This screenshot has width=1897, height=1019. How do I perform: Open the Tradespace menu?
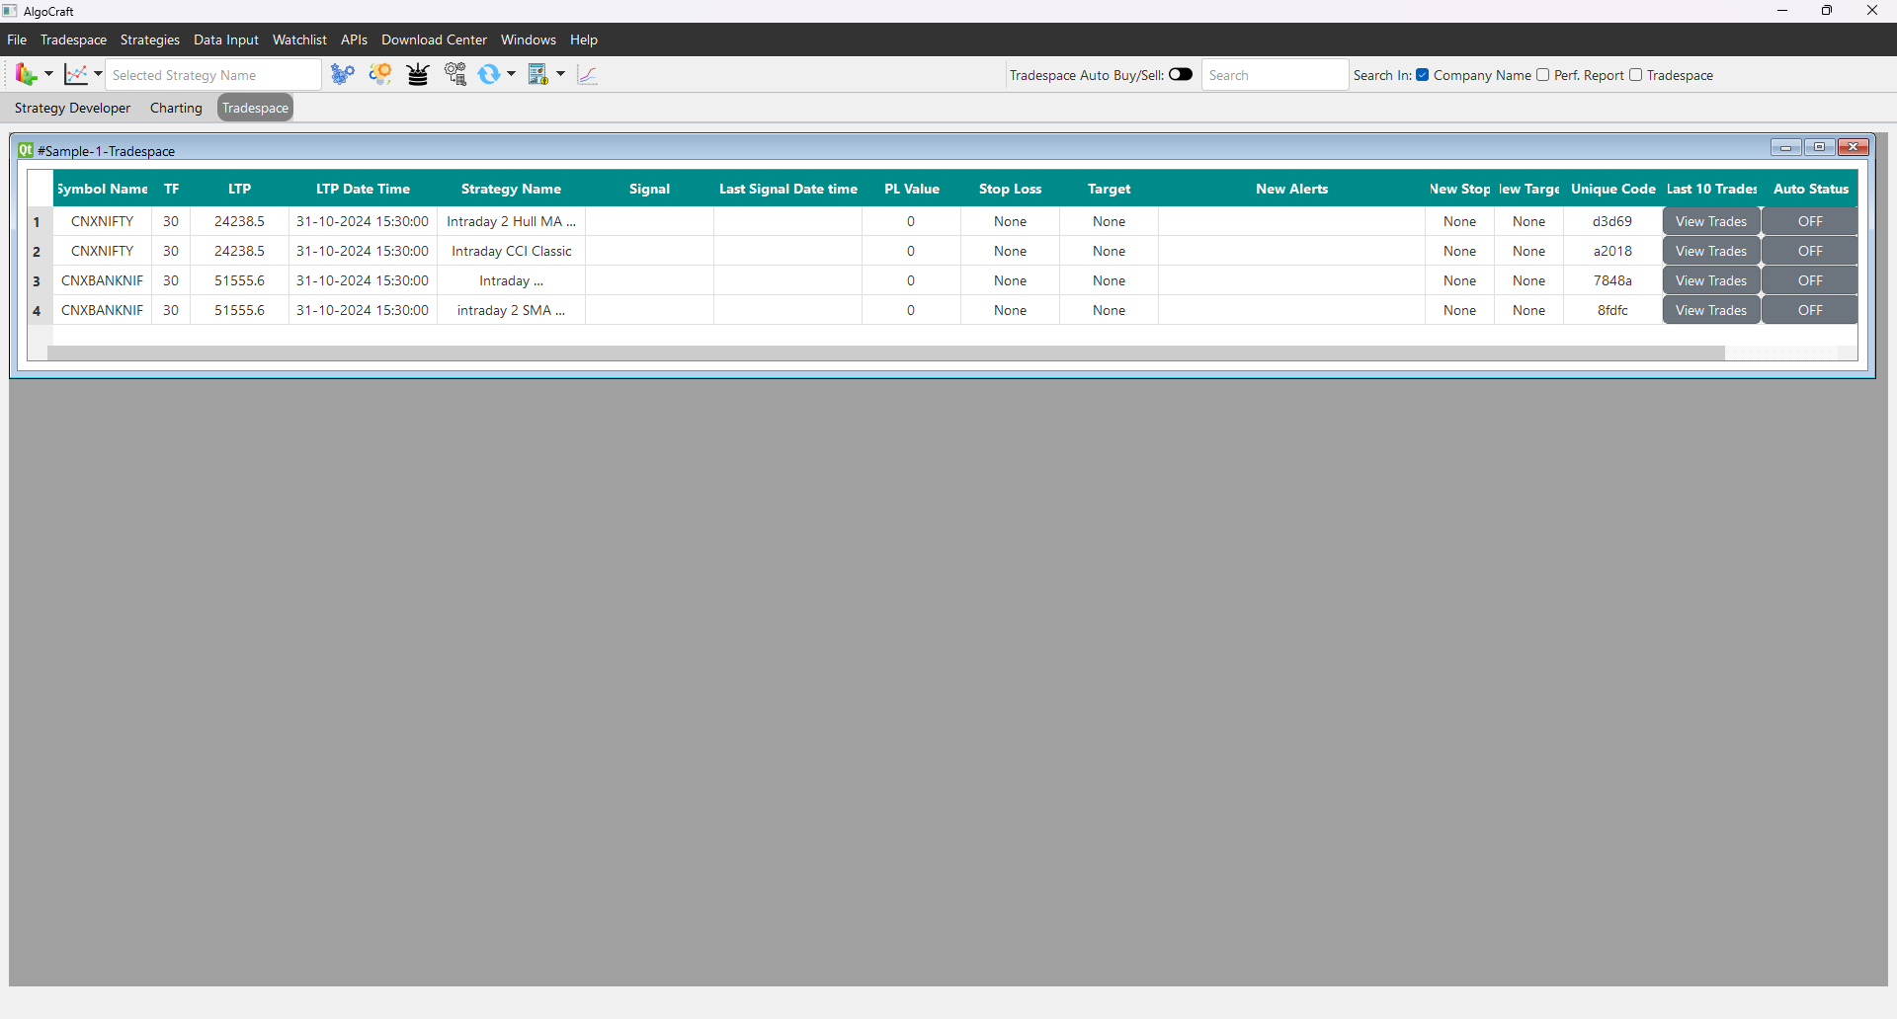click(x=73, y=39)
